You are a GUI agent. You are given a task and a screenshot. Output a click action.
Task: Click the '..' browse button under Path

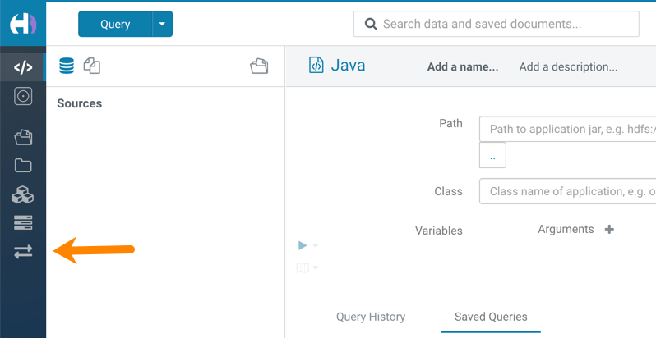click(492, 155)
